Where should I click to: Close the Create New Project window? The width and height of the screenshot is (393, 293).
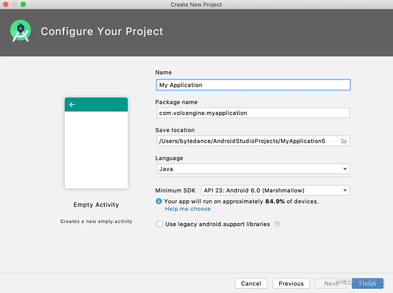click(x=6, y=4)
